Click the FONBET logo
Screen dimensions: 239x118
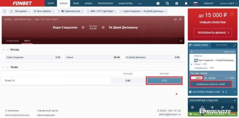pos(22,3)
